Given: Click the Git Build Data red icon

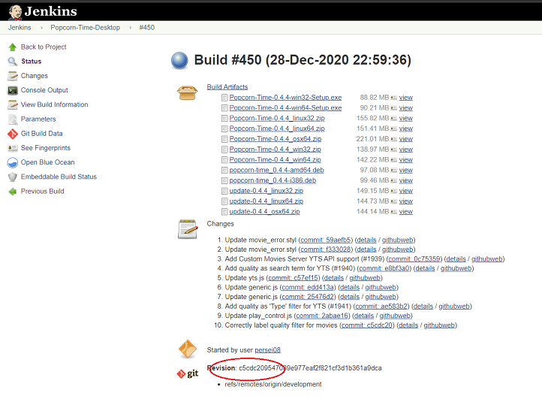Looking at the screenshot, I should coord(13,134).
